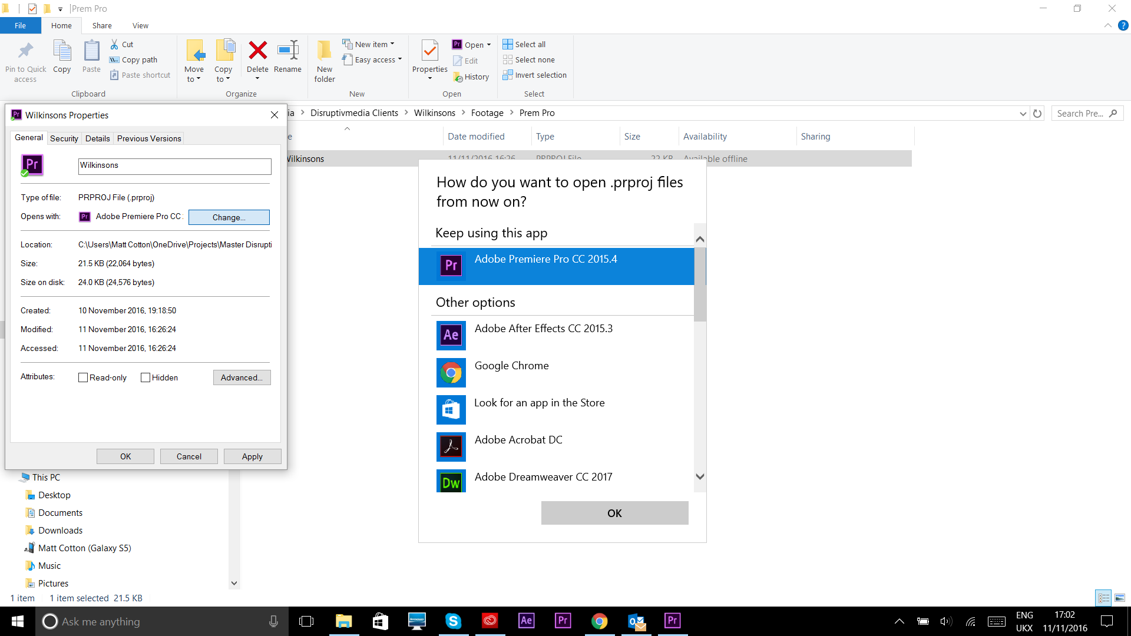
Task: Click the Rename icon in Organize group
Action: pos(287,51)
